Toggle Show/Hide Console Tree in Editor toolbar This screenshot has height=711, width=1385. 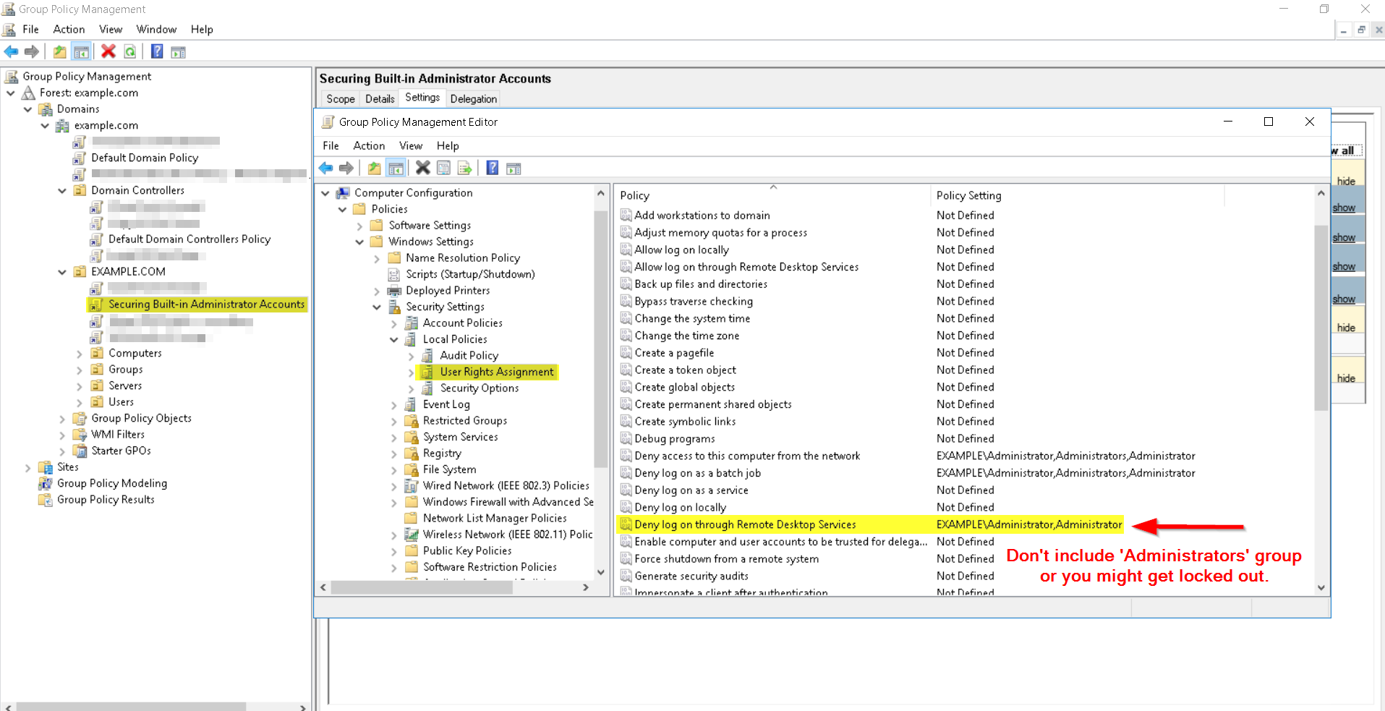(x=396, y=169)
